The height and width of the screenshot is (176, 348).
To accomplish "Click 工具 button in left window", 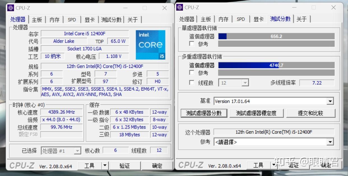I will tap(89, 165).
